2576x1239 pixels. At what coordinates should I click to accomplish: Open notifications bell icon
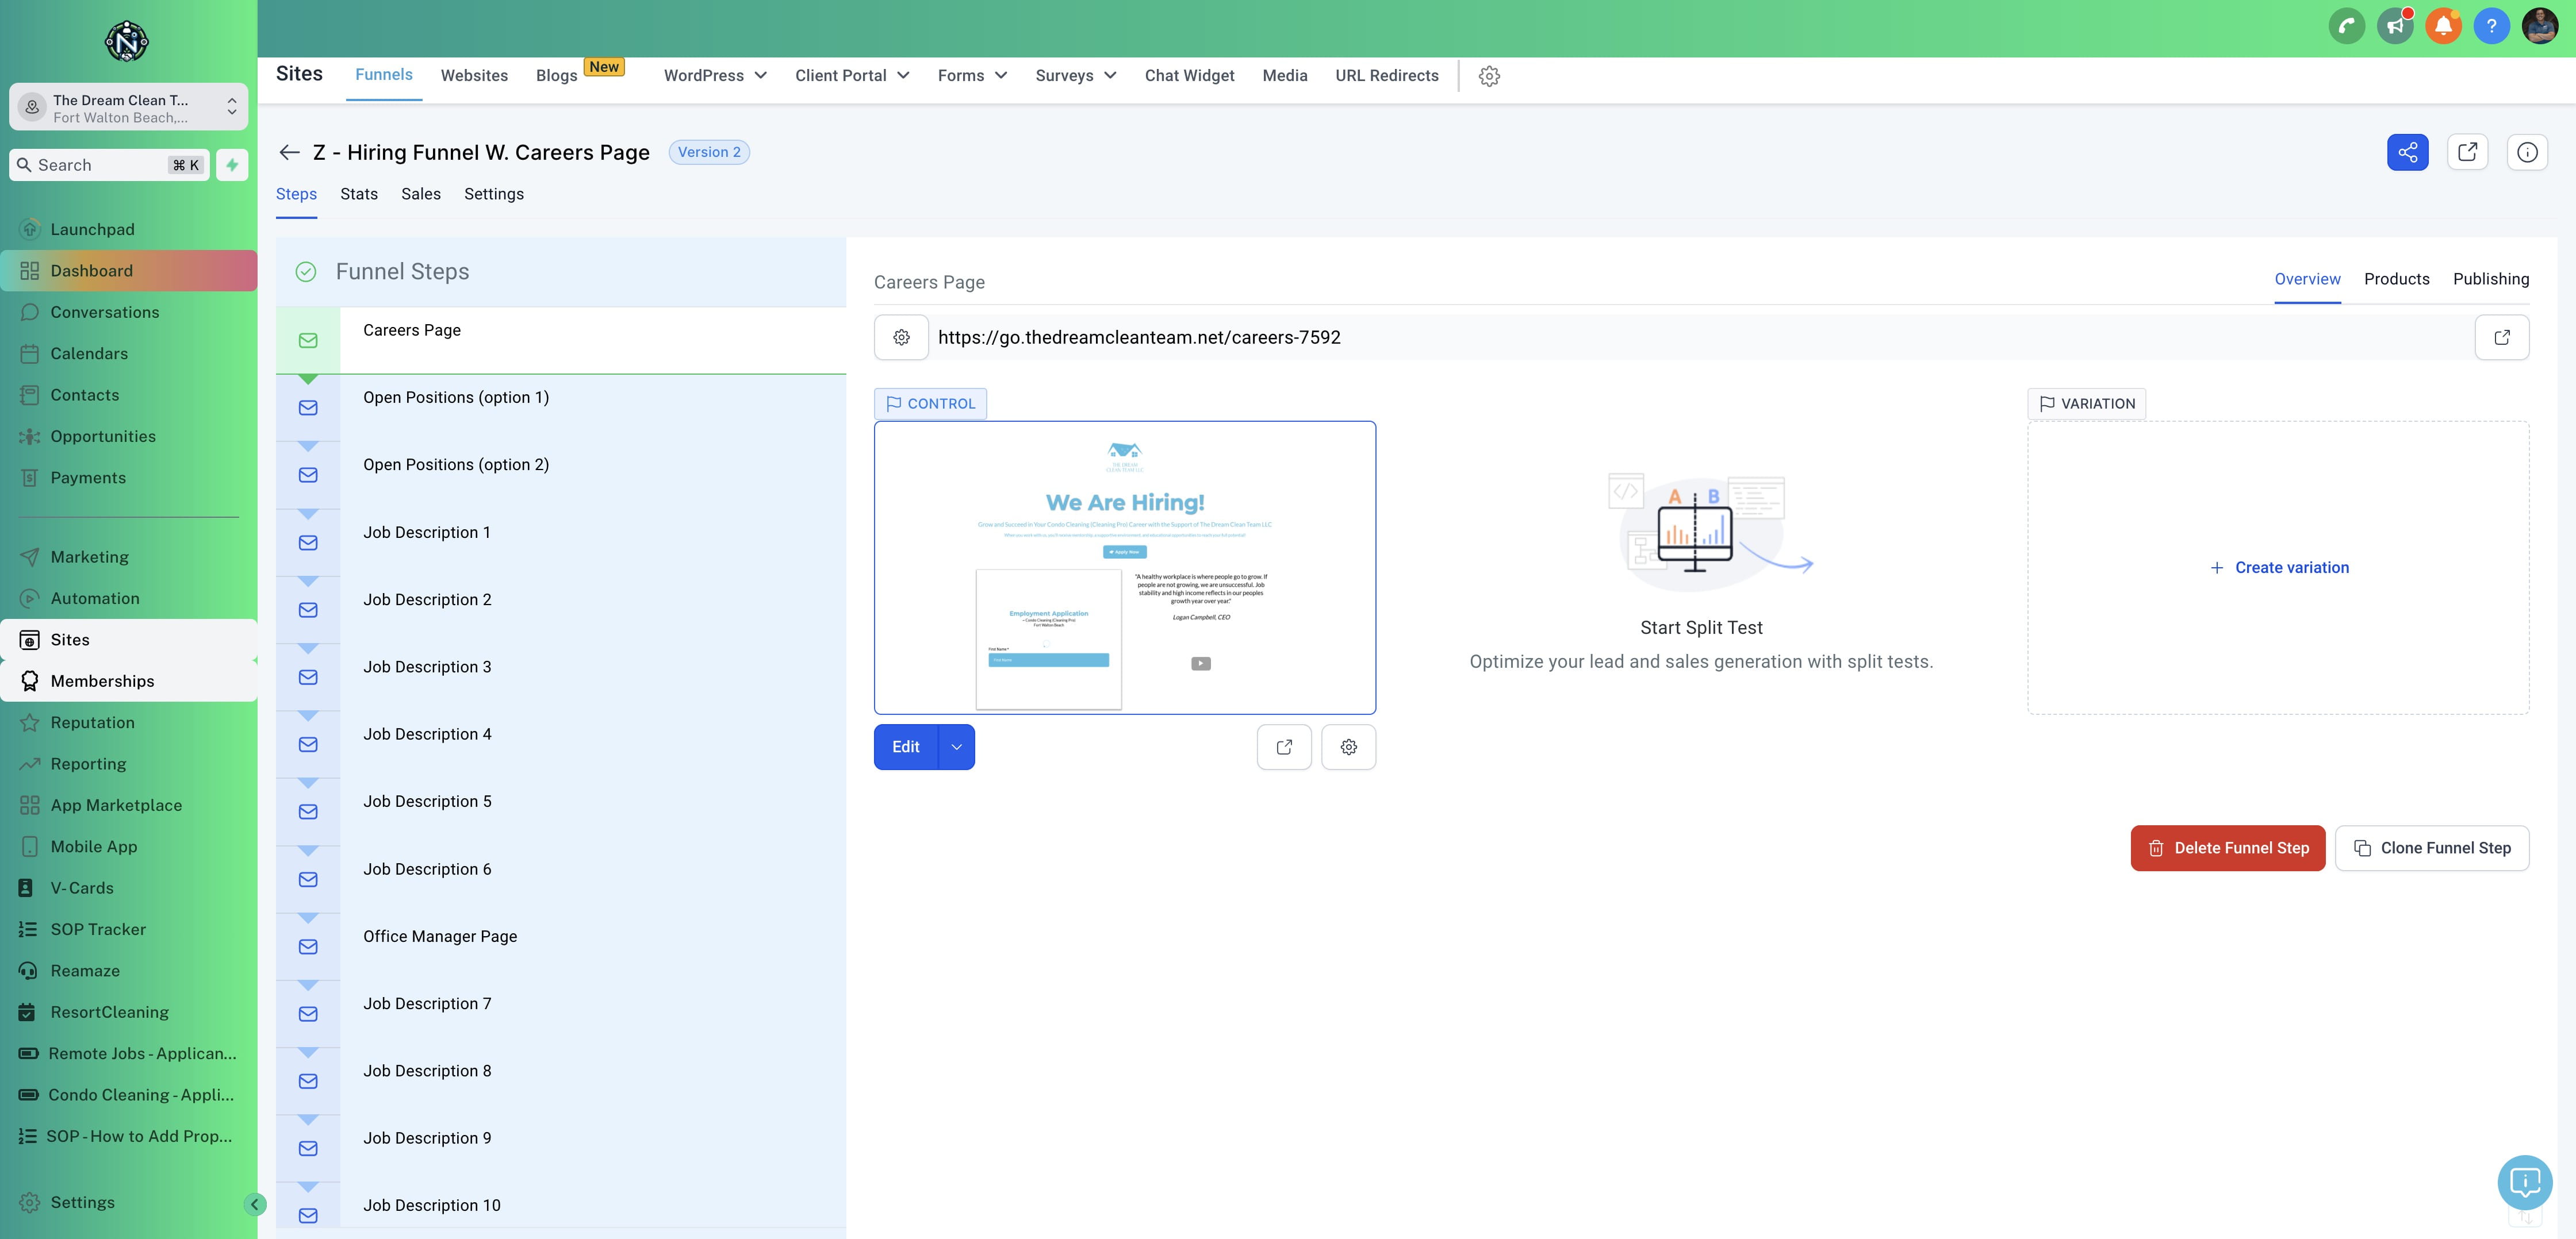point(2443,26)
